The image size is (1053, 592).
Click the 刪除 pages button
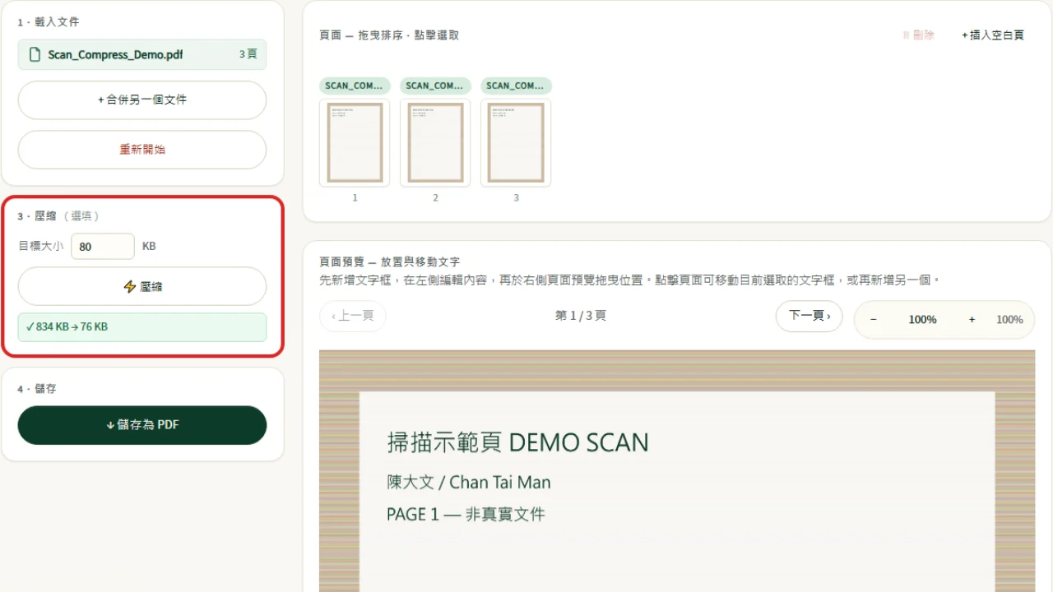pos(918,35)
